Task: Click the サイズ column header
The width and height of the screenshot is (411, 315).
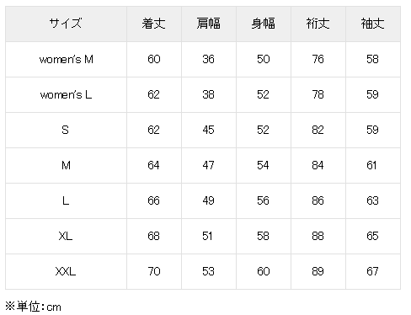Action: tap(66, 24)
